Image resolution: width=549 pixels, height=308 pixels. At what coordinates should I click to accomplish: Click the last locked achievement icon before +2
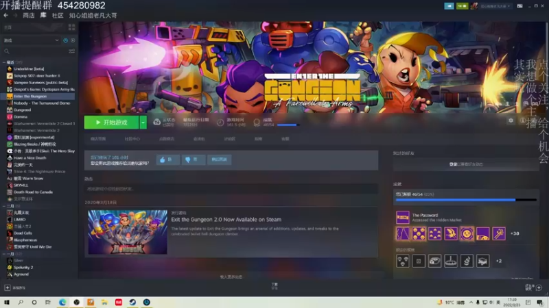(x=482, y=261)
